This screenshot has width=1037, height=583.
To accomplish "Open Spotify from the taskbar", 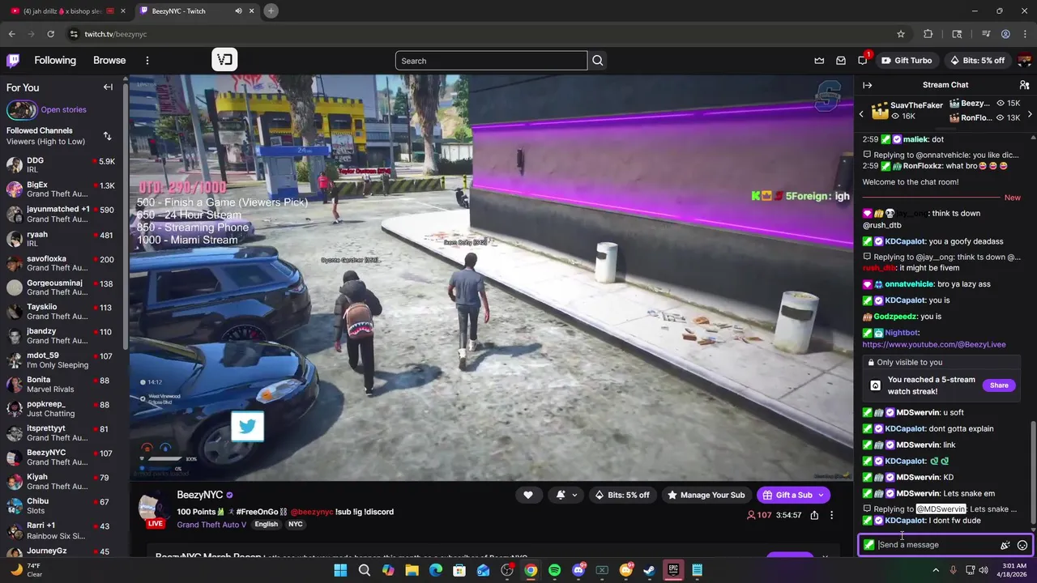I will 554,570.
